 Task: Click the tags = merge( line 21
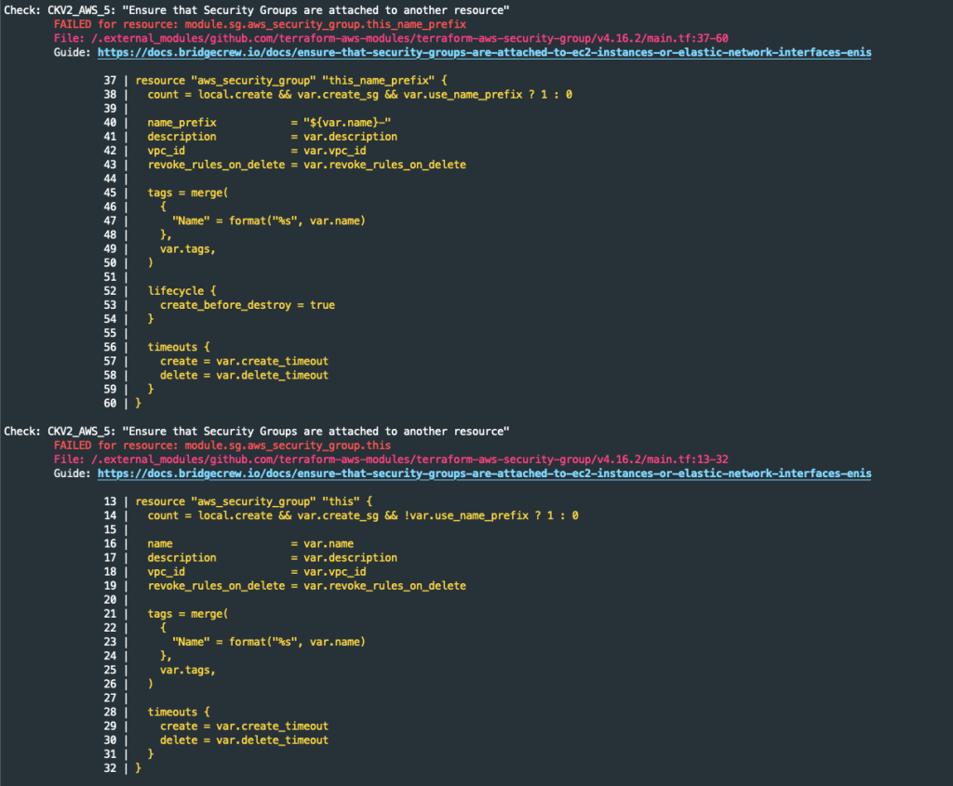coord(187,614)
